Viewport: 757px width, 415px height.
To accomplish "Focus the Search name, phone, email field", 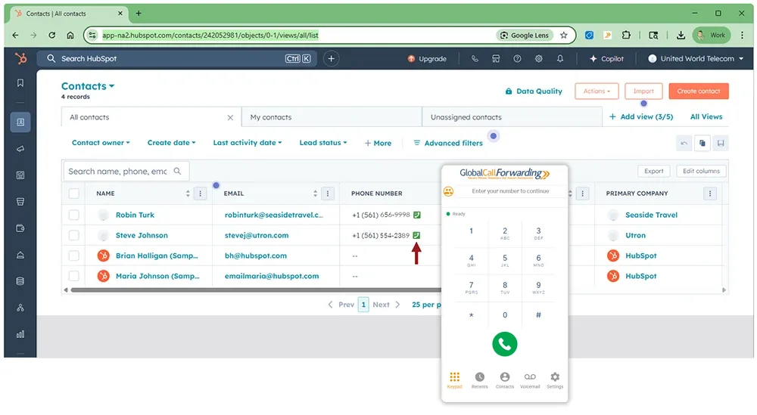I will point(126,171).
